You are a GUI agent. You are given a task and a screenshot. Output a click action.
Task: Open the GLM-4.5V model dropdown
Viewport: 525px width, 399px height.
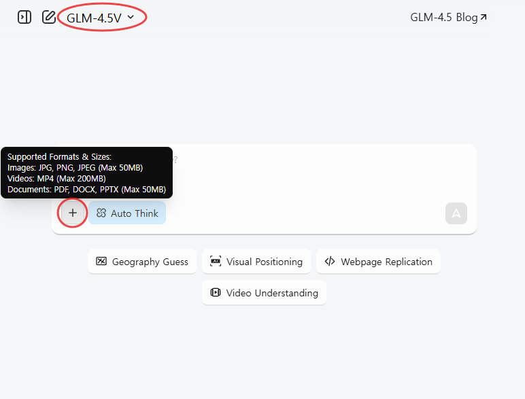click(101, 18)
